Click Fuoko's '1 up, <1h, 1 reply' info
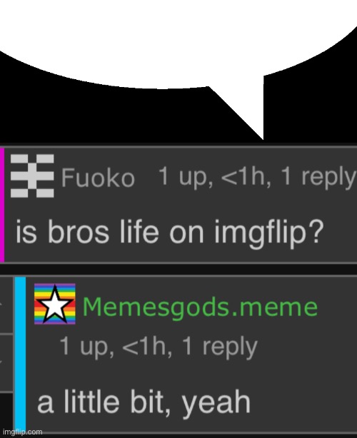 [257, 177]
